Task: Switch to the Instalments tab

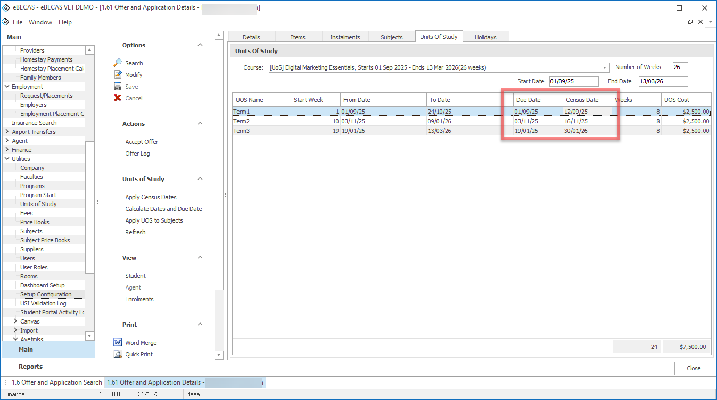Action: (x=345, y=37)
